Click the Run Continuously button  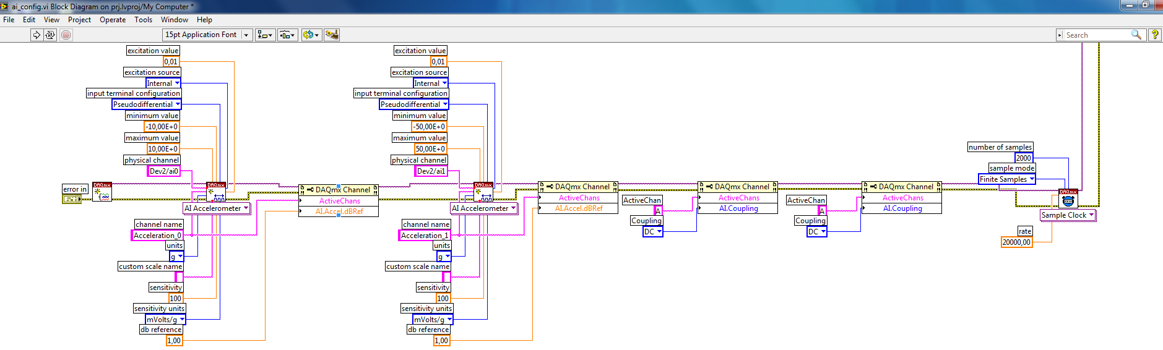coord(51,35)
